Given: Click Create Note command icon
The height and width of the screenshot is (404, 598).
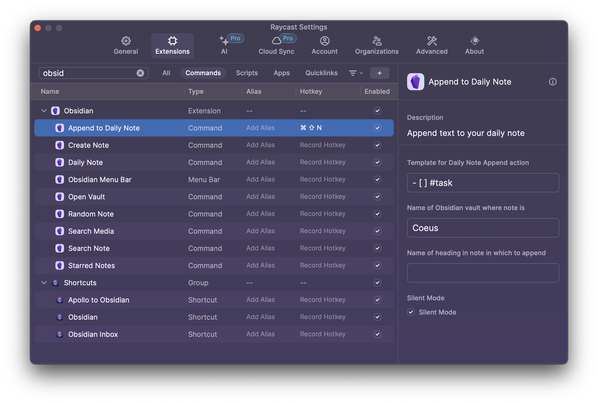Looking at the screenshot, I should 60,145.
